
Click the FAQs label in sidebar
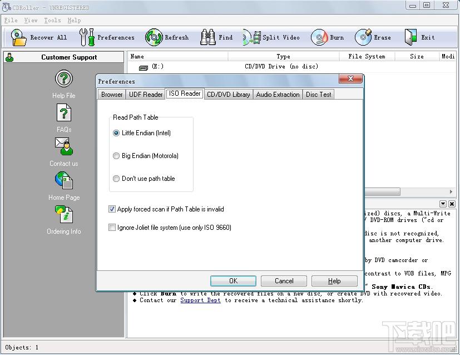(63, 130)
